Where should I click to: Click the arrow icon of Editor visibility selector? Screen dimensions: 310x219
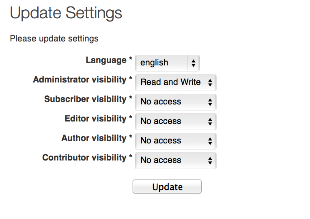(x=210, y=121)
